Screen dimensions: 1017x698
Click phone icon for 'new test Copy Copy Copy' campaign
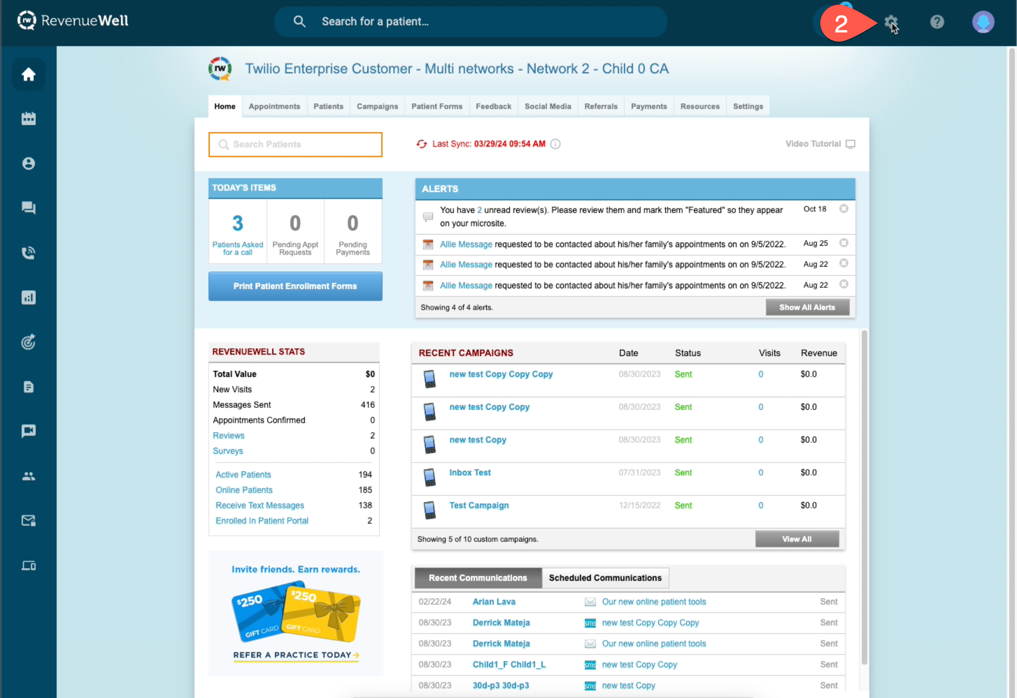tap(430, 379)
